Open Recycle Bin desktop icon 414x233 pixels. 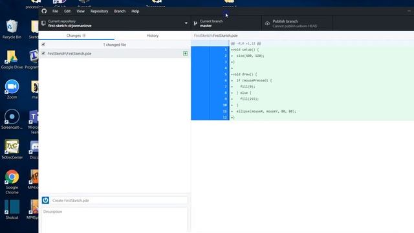pos(12,29)
